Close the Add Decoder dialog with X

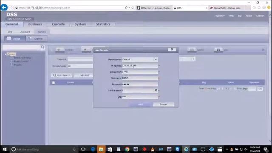(x=172, y=49)
